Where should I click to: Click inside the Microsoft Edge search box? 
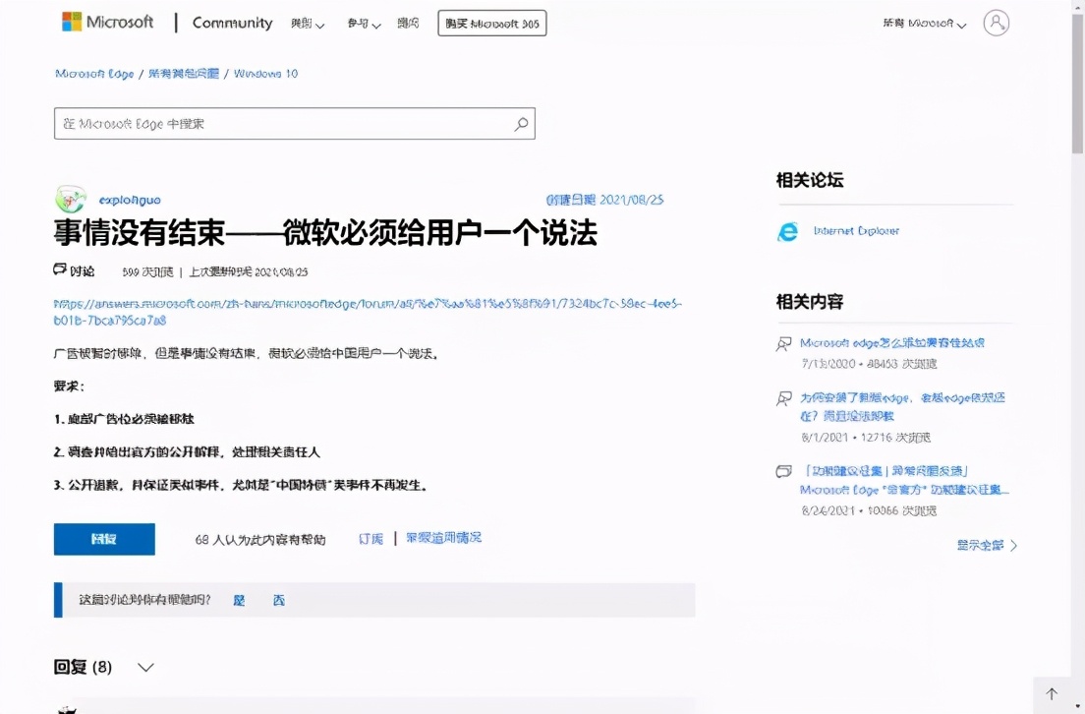tap(246, 123)
